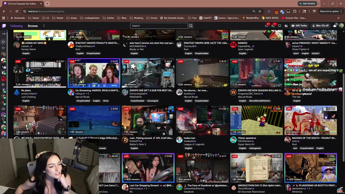The image size is (345, 194).
Task: Open the cloud icon with 1 badge
Action: tap(335, 26)
